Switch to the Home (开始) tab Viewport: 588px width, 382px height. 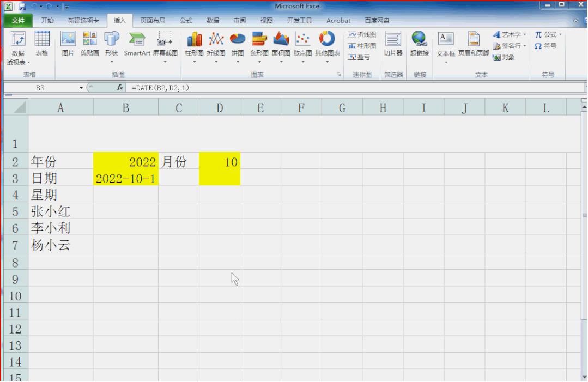tap(47, 21)
